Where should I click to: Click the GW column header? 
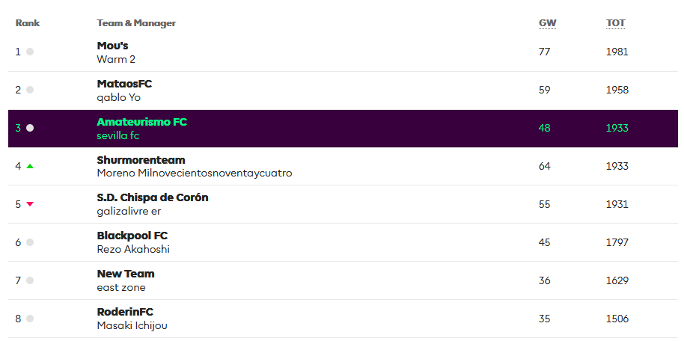click(x=547, y=23)
